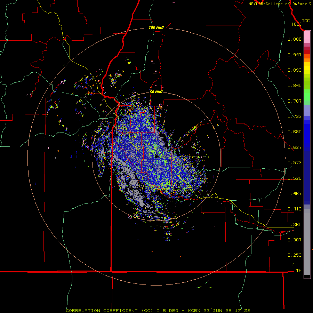Click the red segment of the color bar

[x=307, y=52]
